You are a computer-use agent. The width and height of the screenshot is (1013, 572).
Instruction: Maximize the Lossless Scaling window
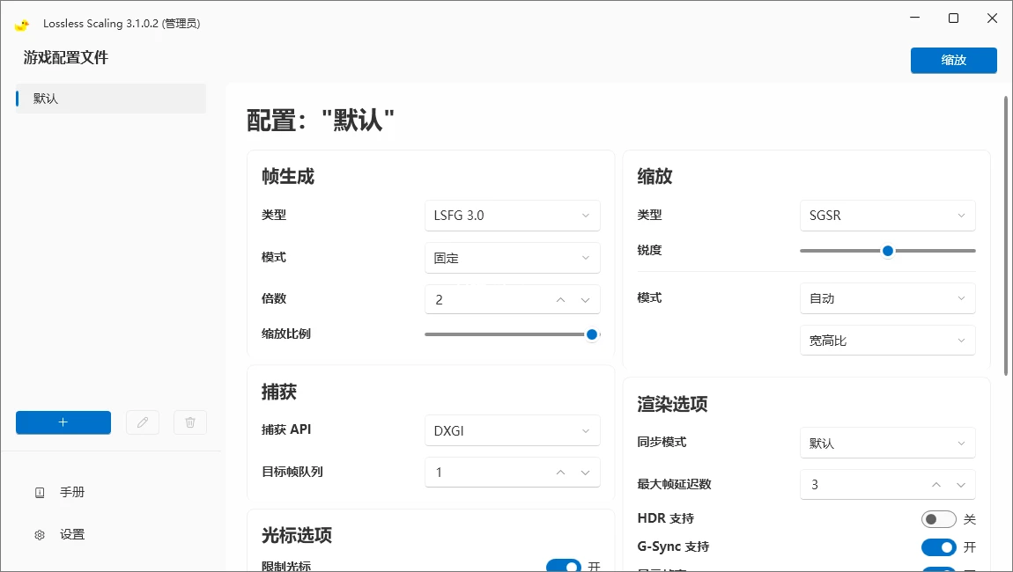click(x=954, y=18)
